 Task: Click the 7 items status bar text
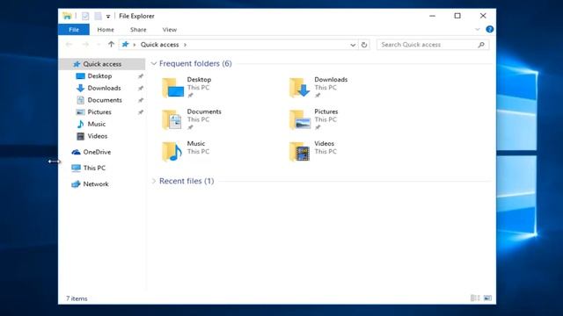point(77,298)
